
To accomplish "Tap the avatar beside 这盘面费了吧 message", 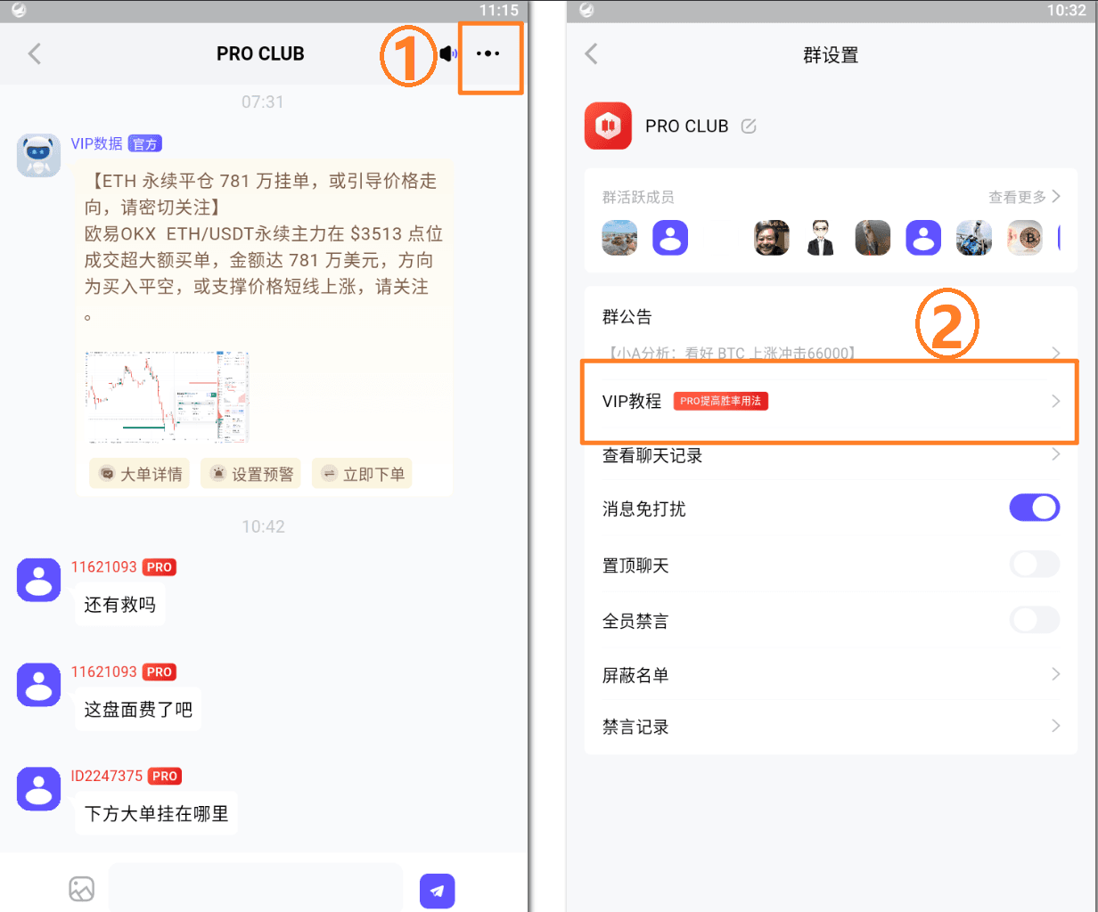I will (x=38, y=685).
